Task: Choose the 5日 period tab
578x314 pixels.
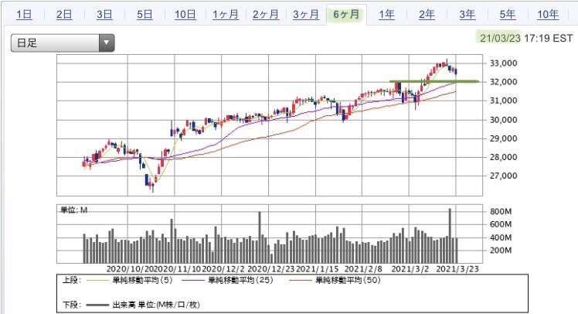Action: pyautogui.click(x=144, y=15)
